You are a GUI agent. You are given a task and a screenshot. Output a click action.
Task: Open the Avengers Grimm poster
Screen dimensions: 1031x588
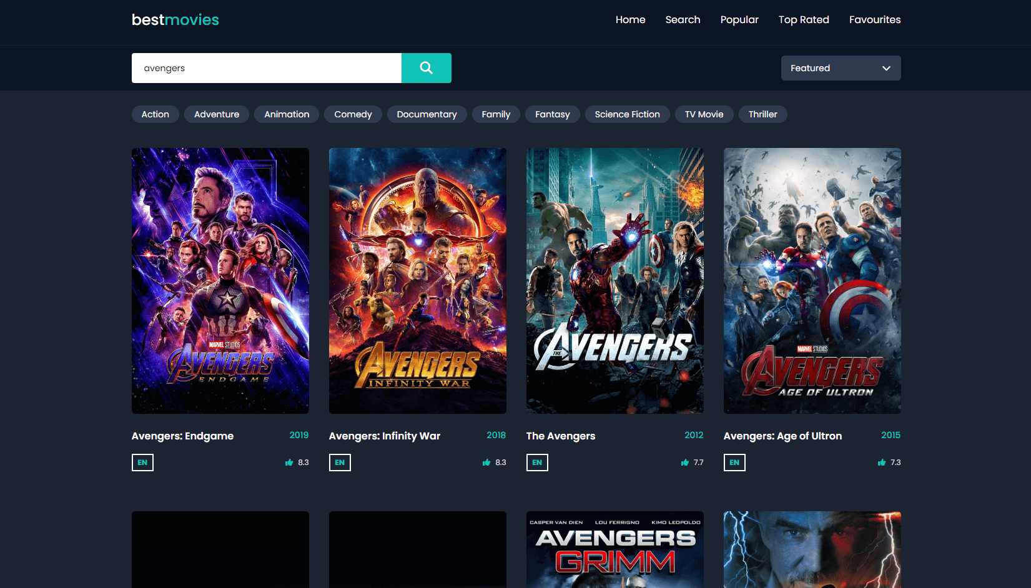coord(615,550)
